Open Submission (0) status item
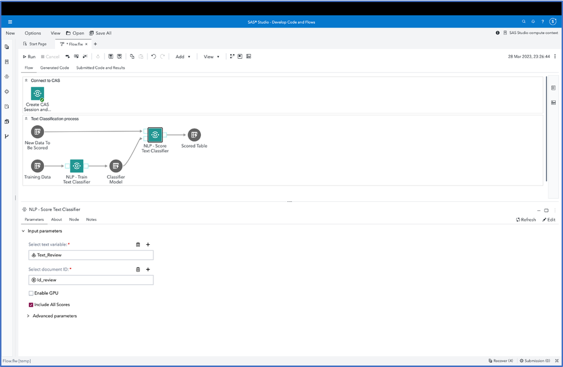Screen dimensions: 563x367 pos(535,361)
